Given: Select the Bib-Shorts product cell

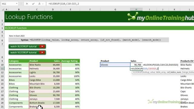Looking at the screenshot, I should 37,88.
